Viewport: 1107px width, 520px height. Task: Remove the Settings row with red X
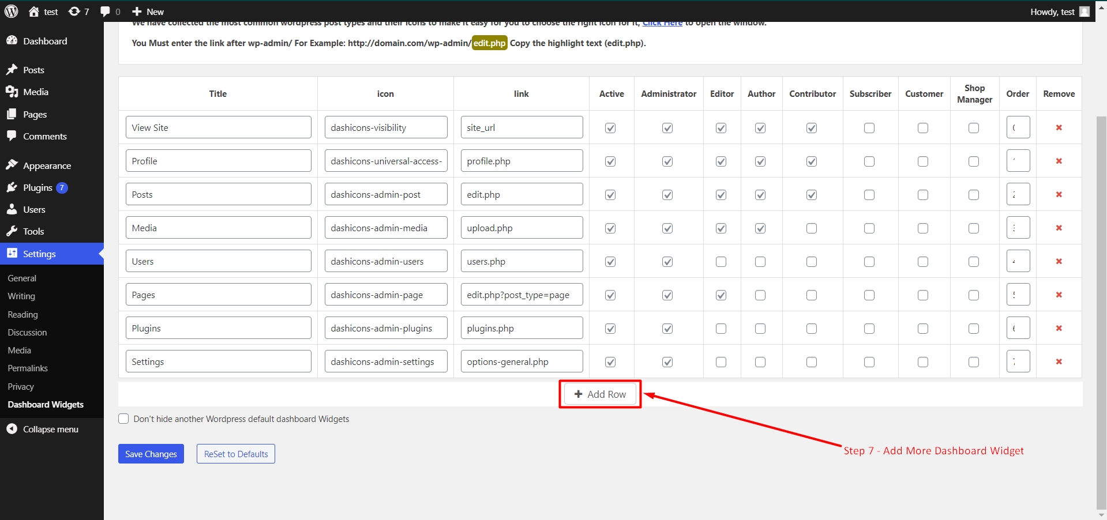pos(1059,361)
